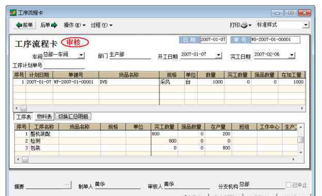Image resolution: width=322 pixels, height=196 pixels.
Task: Expand the 标准样式 print style dropdown
Action: [x=305, y=25]
